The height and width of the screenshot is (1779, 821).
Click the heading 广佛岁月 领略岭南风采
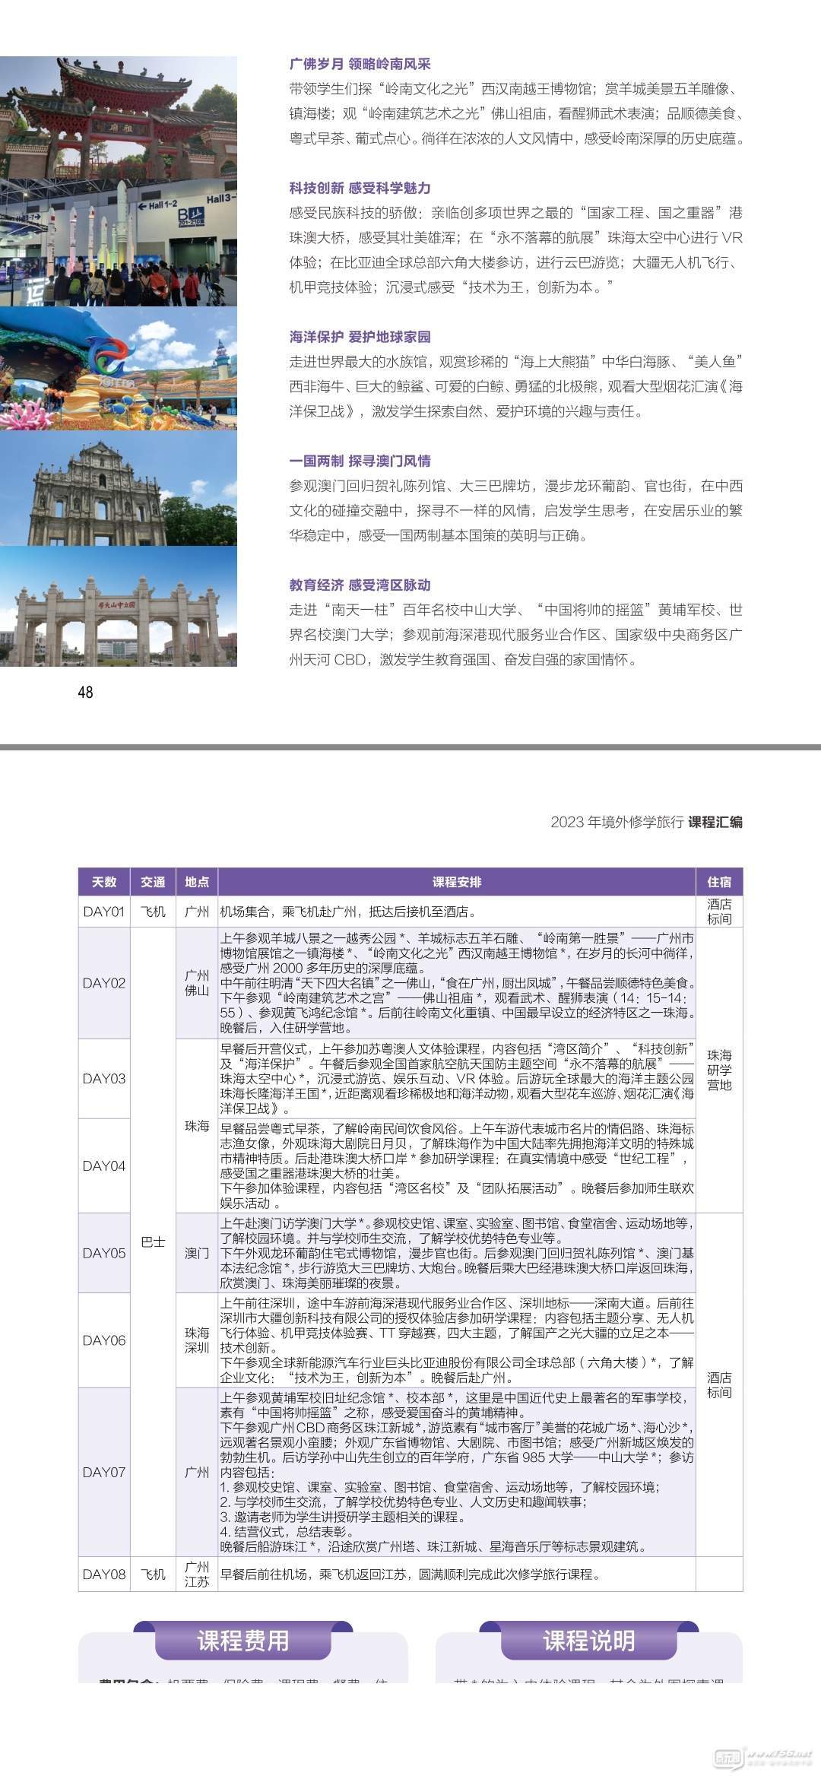pyautogui.click(x=360, y=64)
